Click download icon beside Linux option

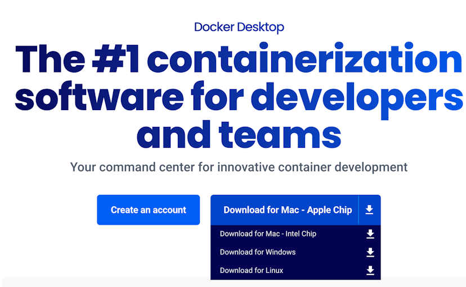pos(370,271)
